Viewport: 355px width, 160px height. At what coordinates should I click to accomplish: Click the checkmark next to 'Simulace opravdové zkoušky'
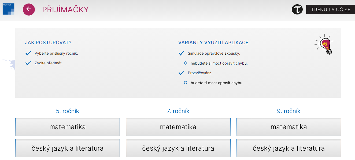click(x=181, y=53)
